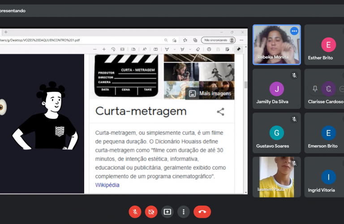Open options on Rebeka Monita's tile
Viewport: 344px width, 224px height.
click(294, 31)
